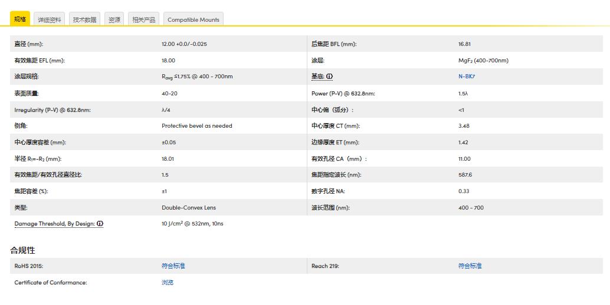Click the coating value MgF₂ (400-700nm)
Screen dimensions: 610x305
[x=484, y=61]
